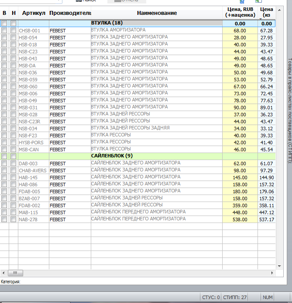The height and width of the screenshot is (303, 292).
Task: Check the Н box for CHAB-AVERS row
Action: point(13,171)
